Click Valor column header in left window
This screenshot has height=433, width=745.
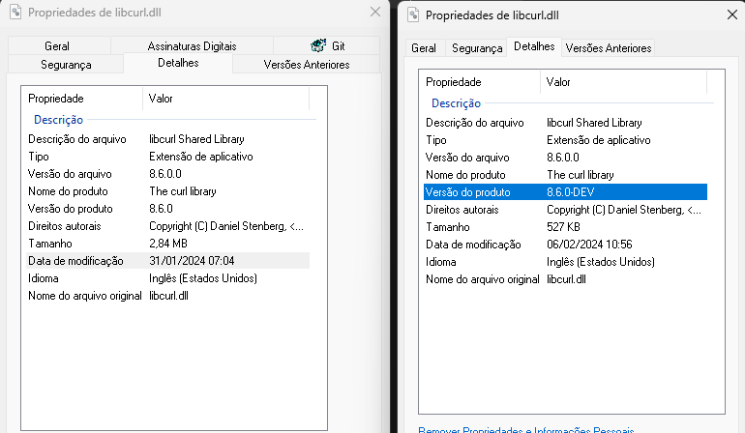coord(226,99)
